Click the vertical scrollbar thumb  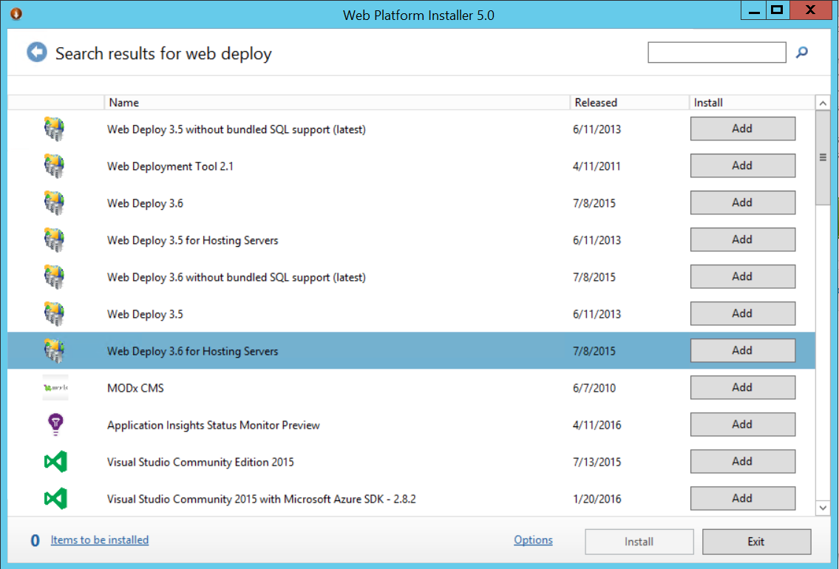click(823, 157)
